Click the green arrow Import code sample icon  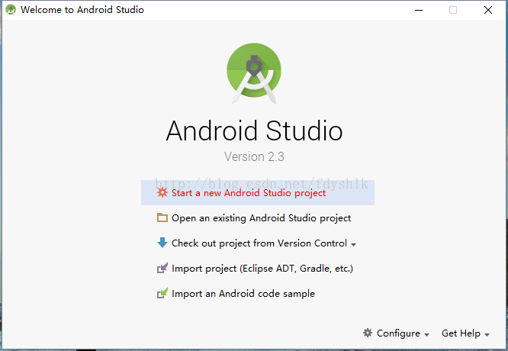click(162, 293)
